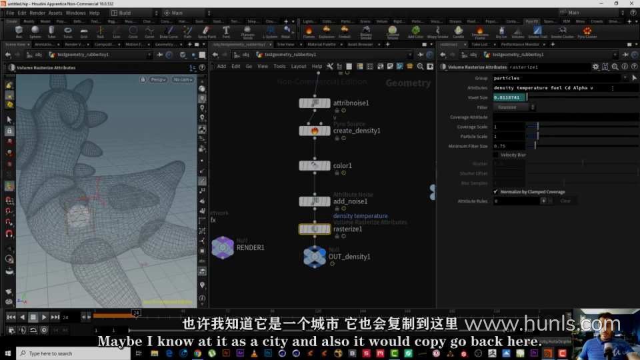640x360 pixels.
Task: Open the Group field dropdown arrow
Action: [x=625, y=77]
